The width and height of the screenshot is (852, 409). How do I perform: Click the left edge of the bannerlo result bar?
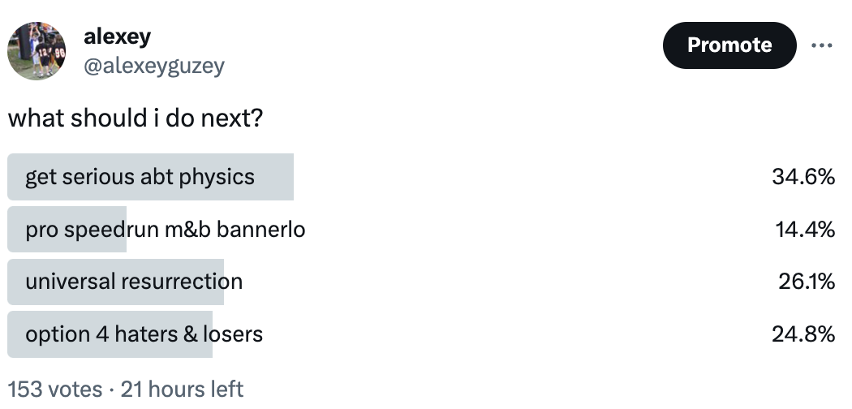point(13,230)
